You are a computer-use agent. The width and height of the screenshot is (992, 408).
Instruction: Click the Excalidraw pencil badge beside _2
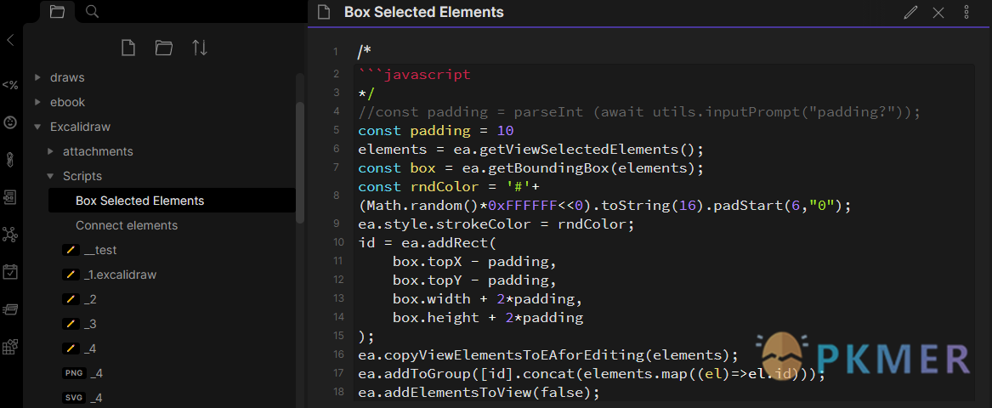[x=71, y=299]
